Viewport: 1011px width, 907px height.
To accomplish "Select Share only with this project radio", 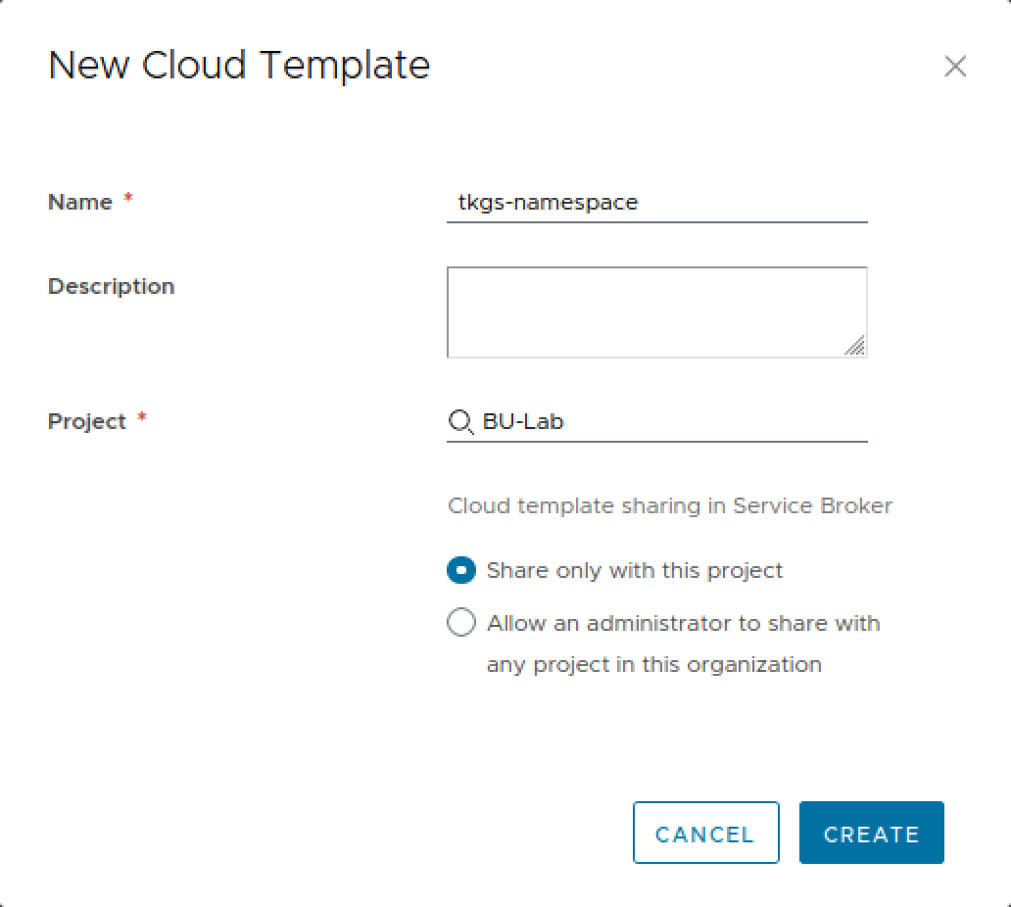I will (461, 570).
